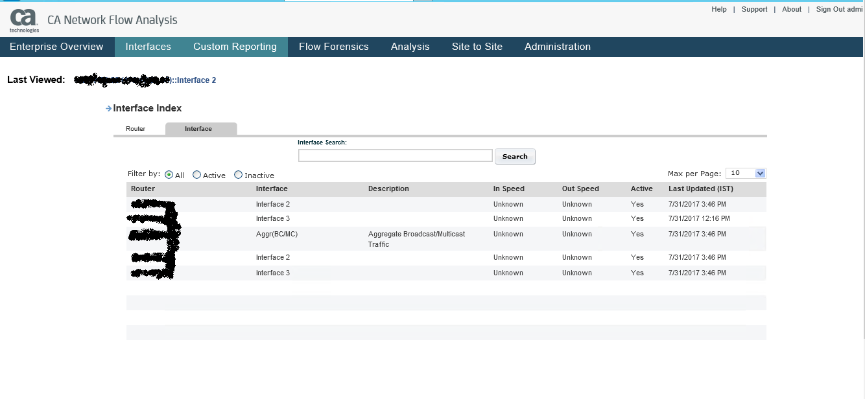
Task: Switch to the Router tab
Action: 136,129
